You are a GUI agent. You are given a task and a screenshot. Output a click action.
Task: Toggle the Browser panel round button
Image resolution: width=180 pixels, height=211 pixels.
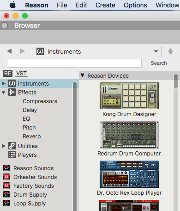click(5, 26)
